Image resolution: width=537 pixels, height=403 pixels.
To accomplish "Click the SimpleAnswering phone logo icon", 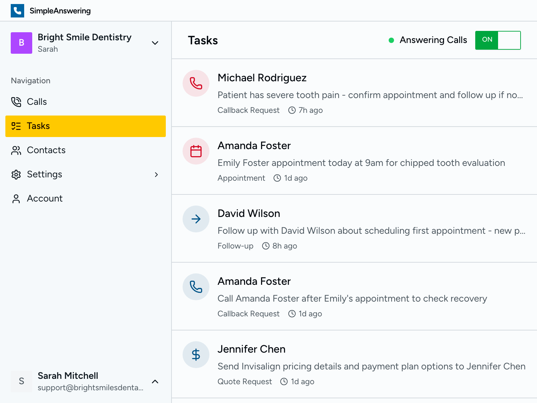I will (x=17, y=11).
